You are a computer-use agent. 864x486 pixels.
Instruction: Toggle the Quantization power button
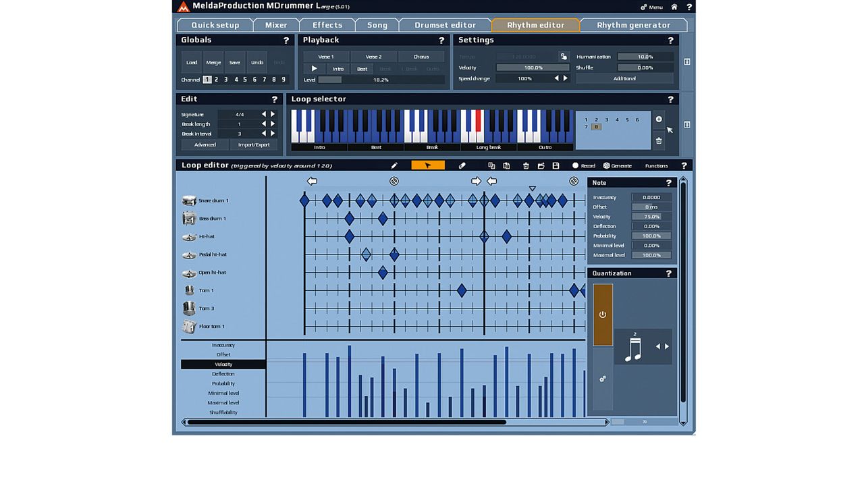pos(603,315)
